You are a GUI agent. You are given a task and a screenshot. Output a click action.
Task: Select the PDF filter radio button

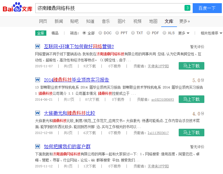point(148,33)
